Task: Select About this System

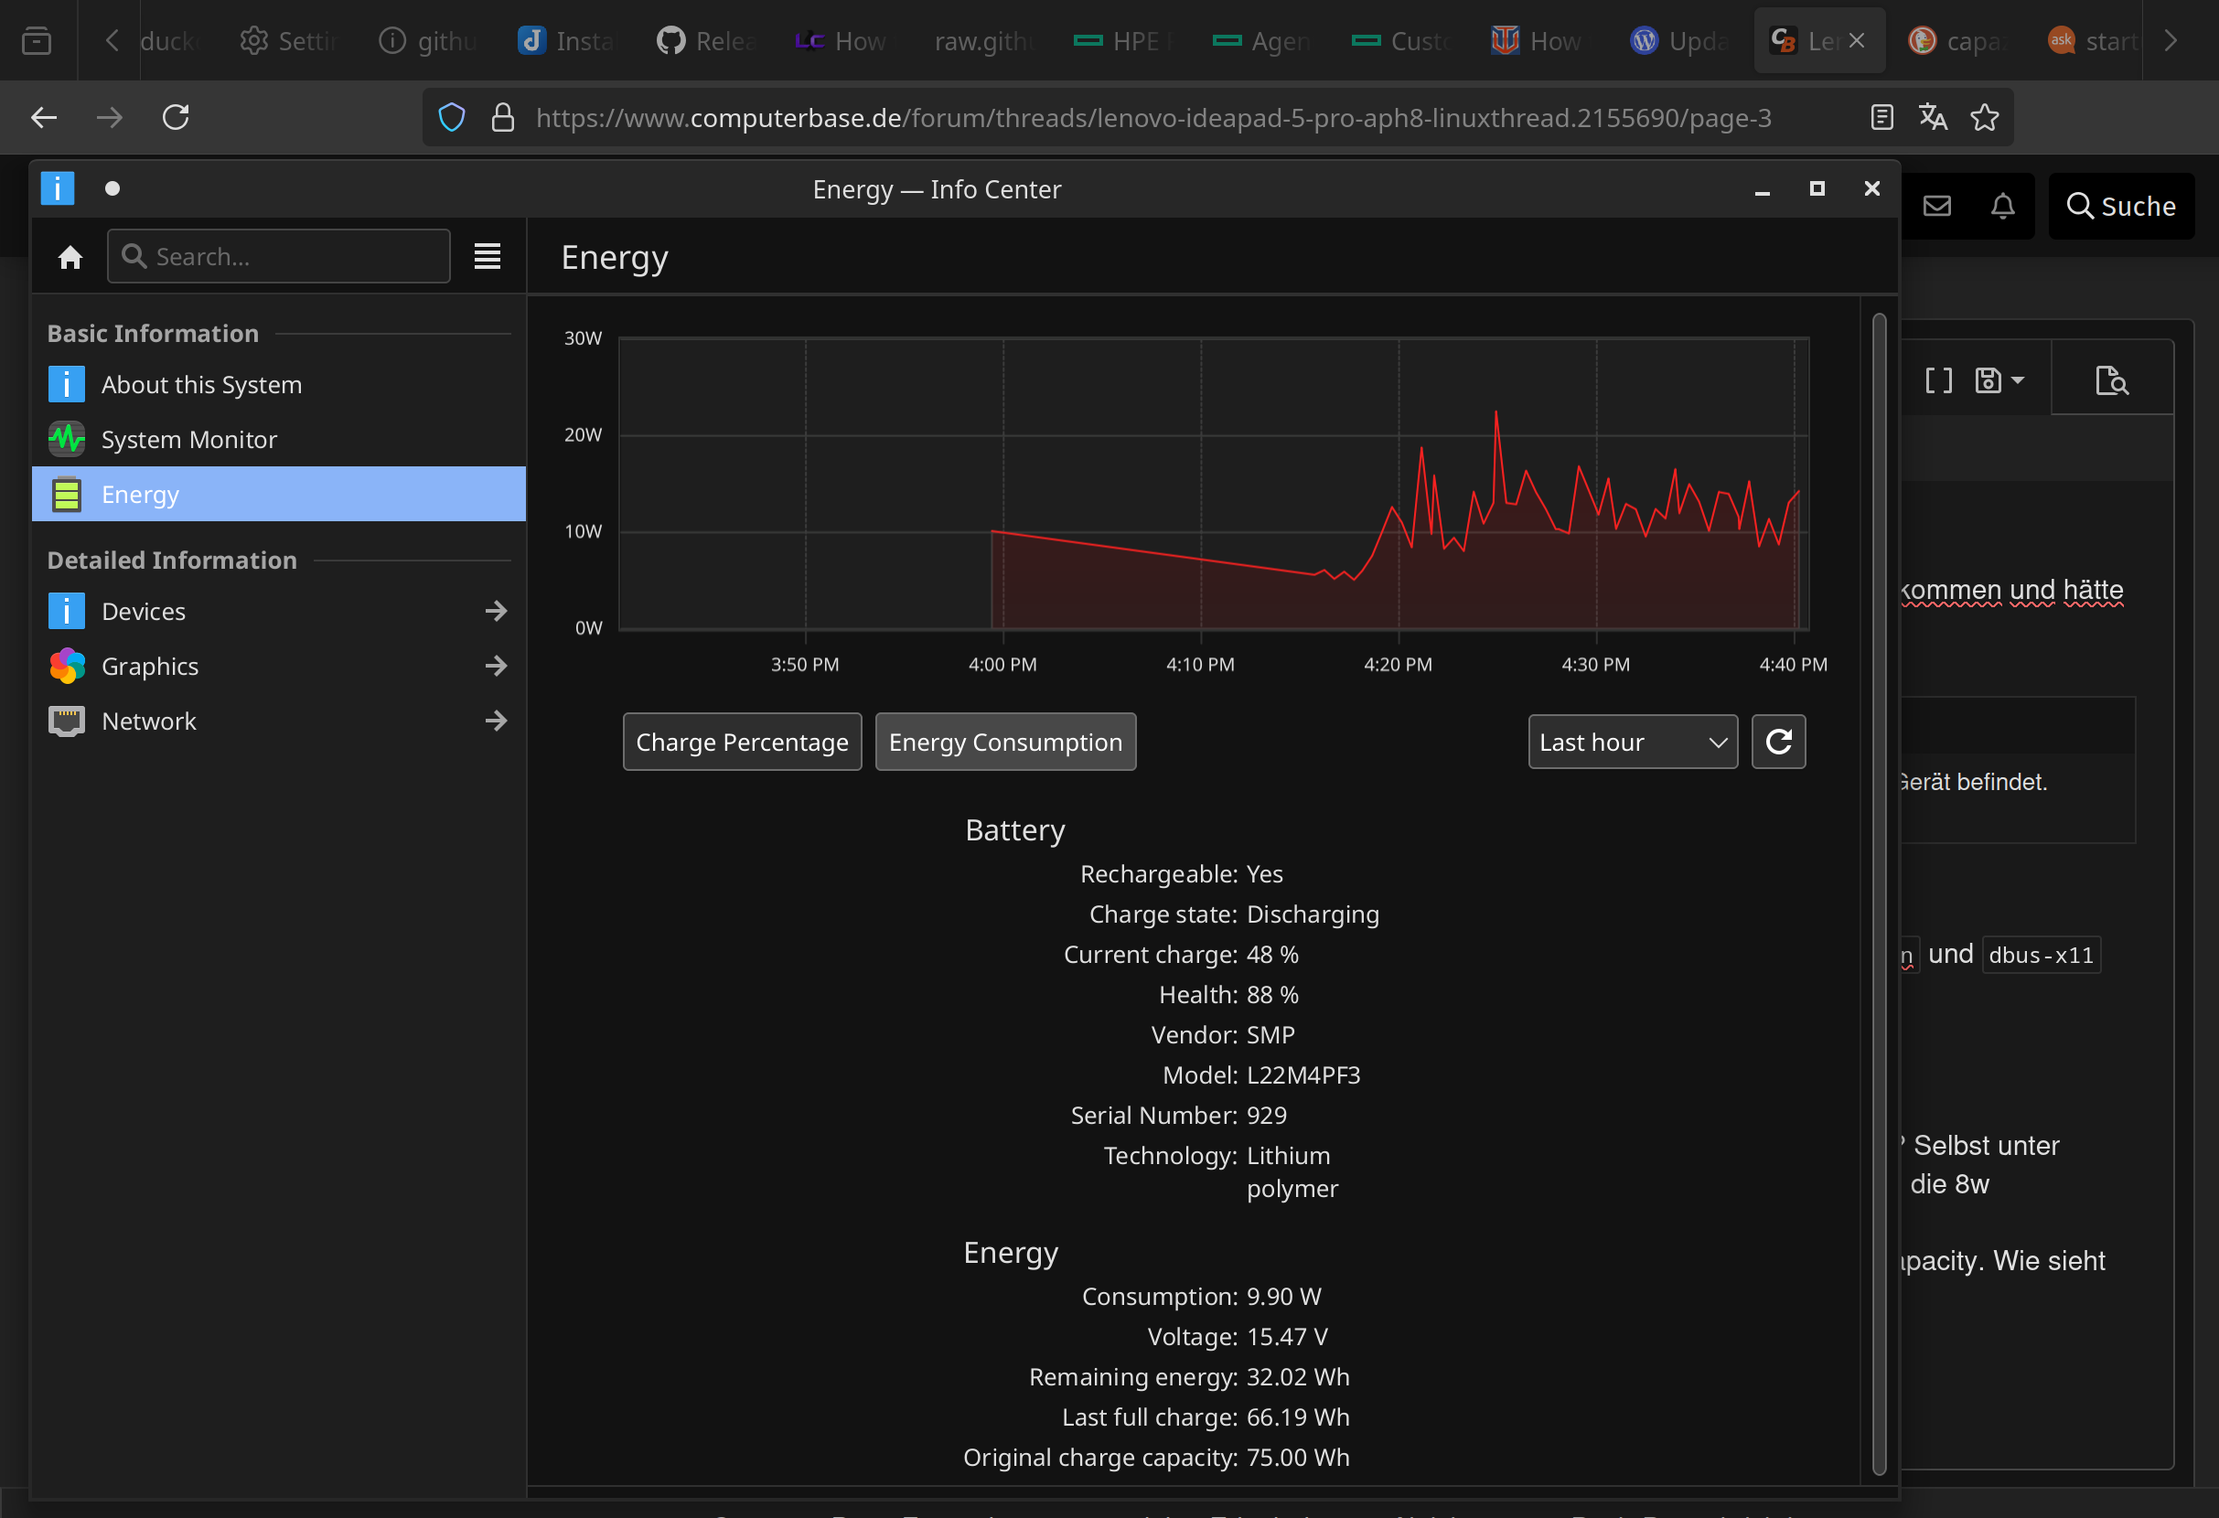Action: coord(201,385)
